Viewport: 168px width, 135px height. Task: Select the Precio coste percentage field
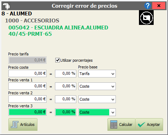coord(65,74)
